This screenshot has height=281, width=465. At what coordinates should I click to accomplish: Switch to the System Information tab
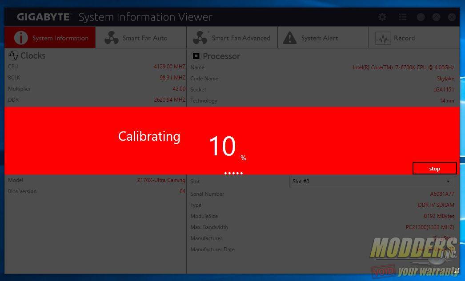50,38
